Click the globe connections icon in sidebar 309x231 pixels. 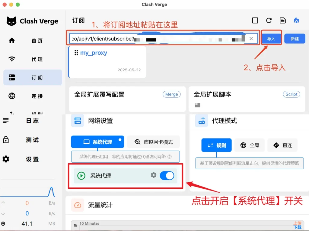(x=12, y=96)
